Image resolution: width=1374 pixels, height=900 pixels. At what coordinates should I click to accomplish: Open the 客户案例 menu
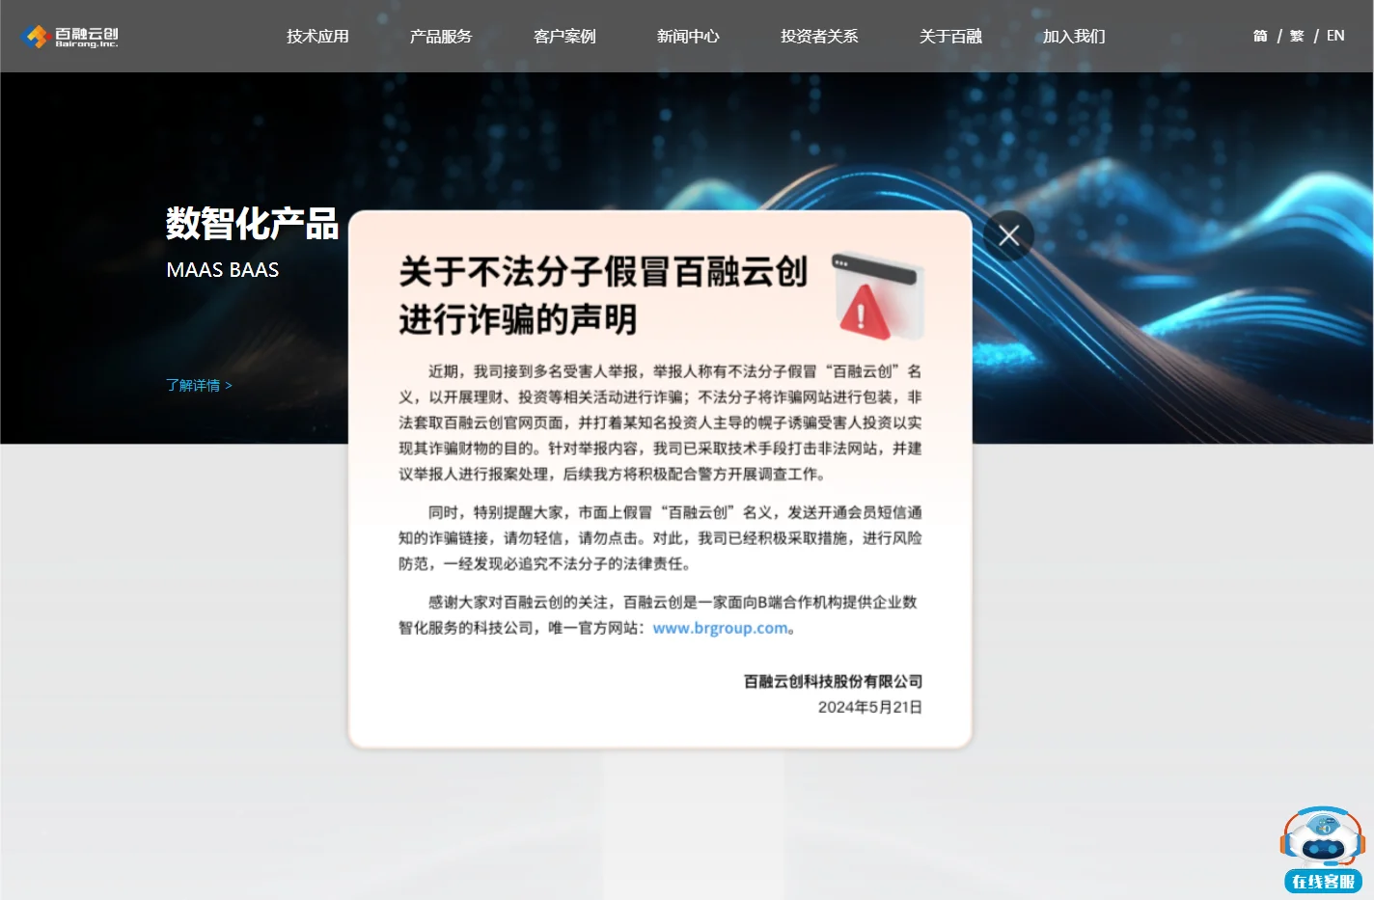564,37
